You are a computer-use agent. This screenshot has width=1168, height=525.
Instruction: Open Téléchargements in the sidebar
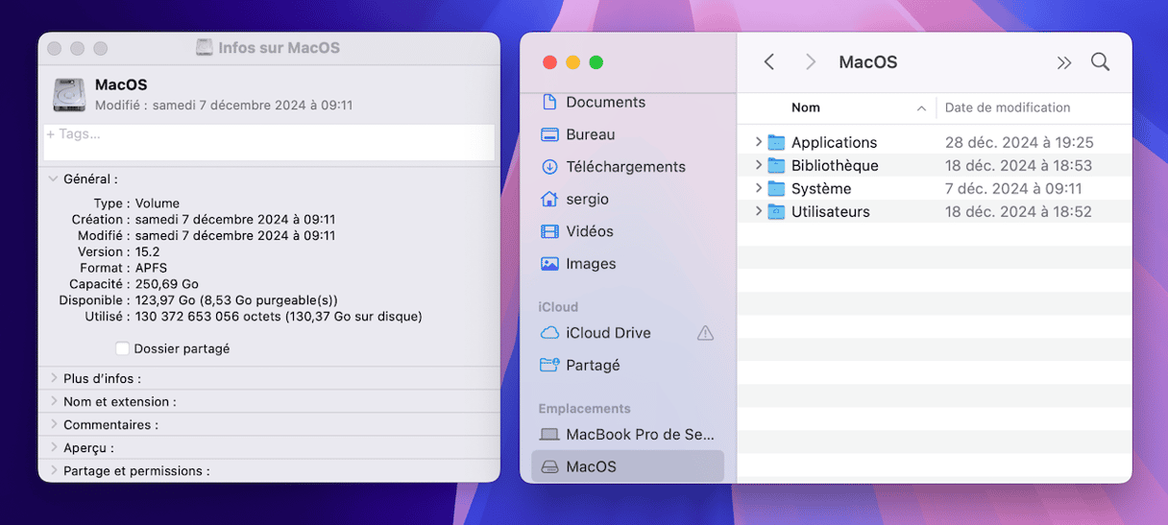coord(626,167)
